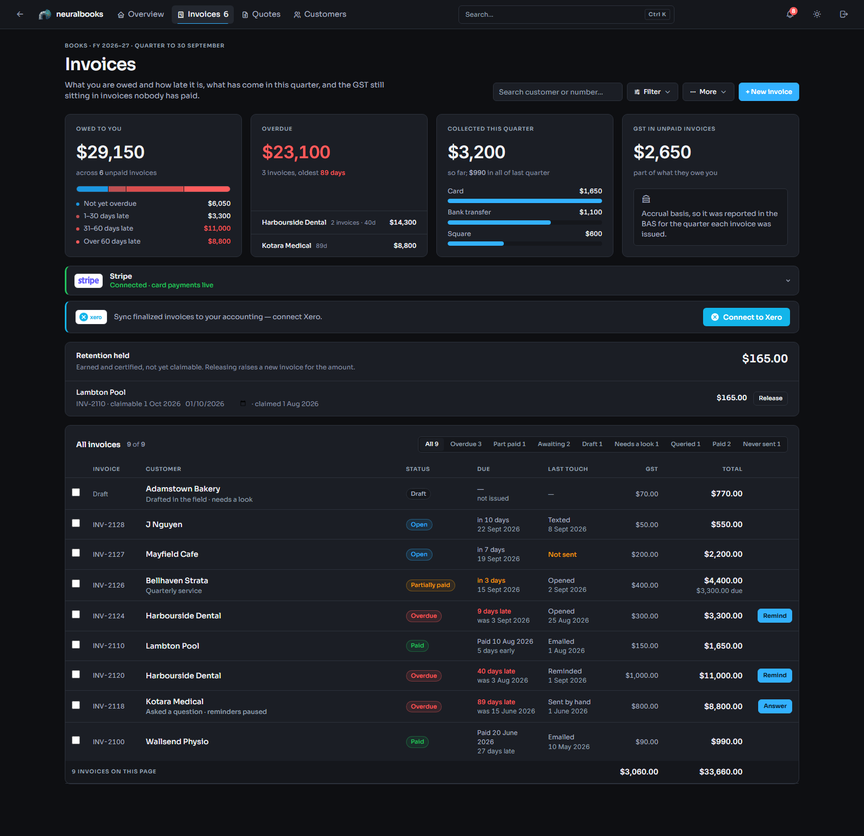Open the Customers nav item
Image resolution: width=864 pixels, height=836 pixels.
click(320, 15)
